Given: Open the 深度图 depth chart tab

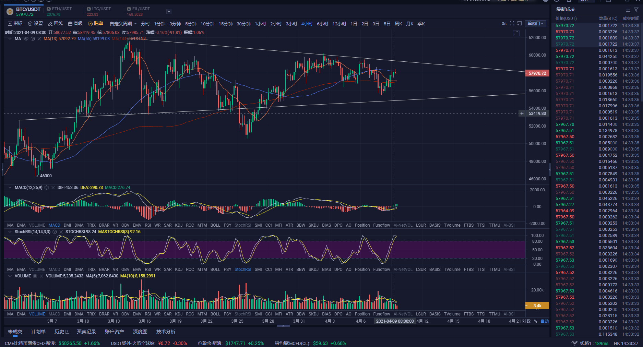Looking at the screenshot, I should (x=140, y=332).
